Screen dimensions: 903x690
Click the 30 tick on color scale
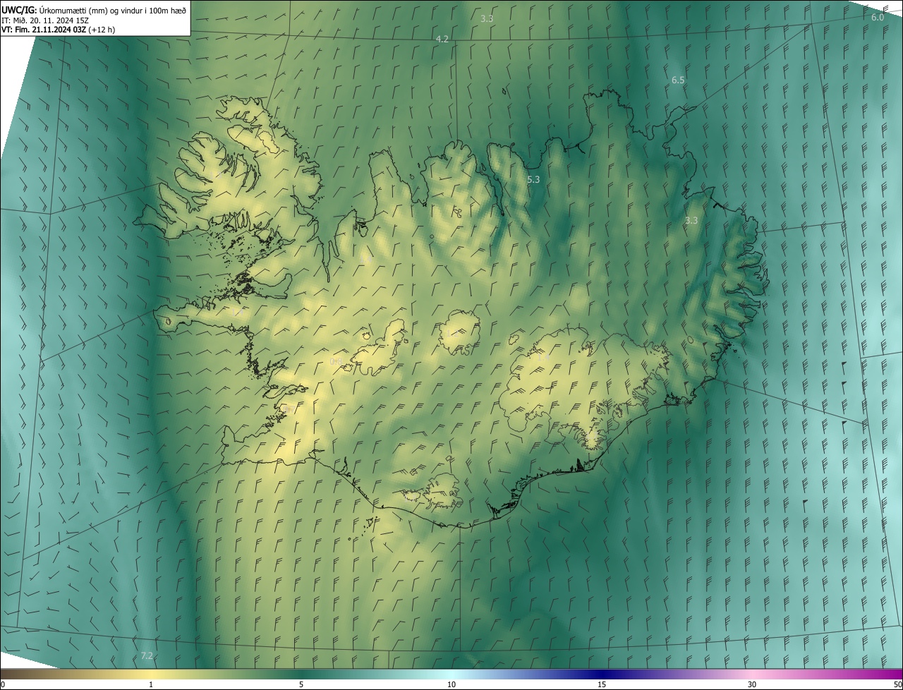click(752, 684)
